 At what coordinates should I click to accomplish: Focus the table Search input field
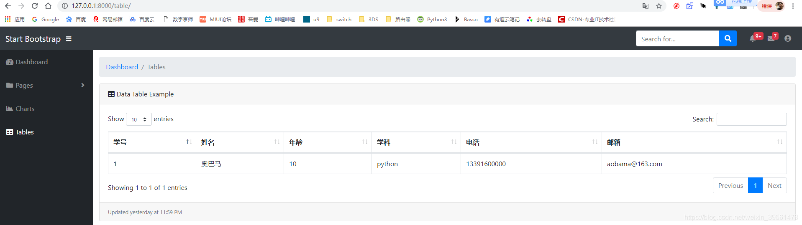click(x=751, y=119)
